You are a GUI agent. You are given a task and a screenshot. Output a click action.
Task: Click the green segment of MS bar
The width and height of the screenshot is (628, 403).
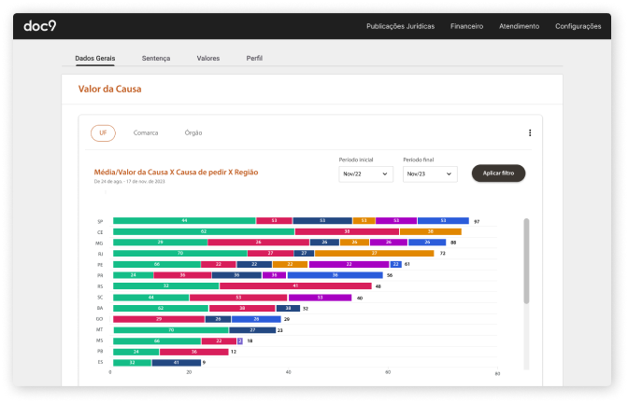point(157,341)
